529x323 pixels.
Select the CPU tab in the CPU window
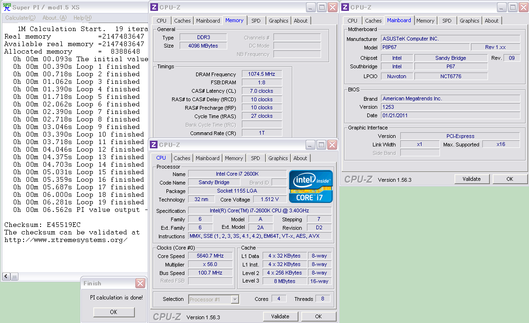pos(161,158)
